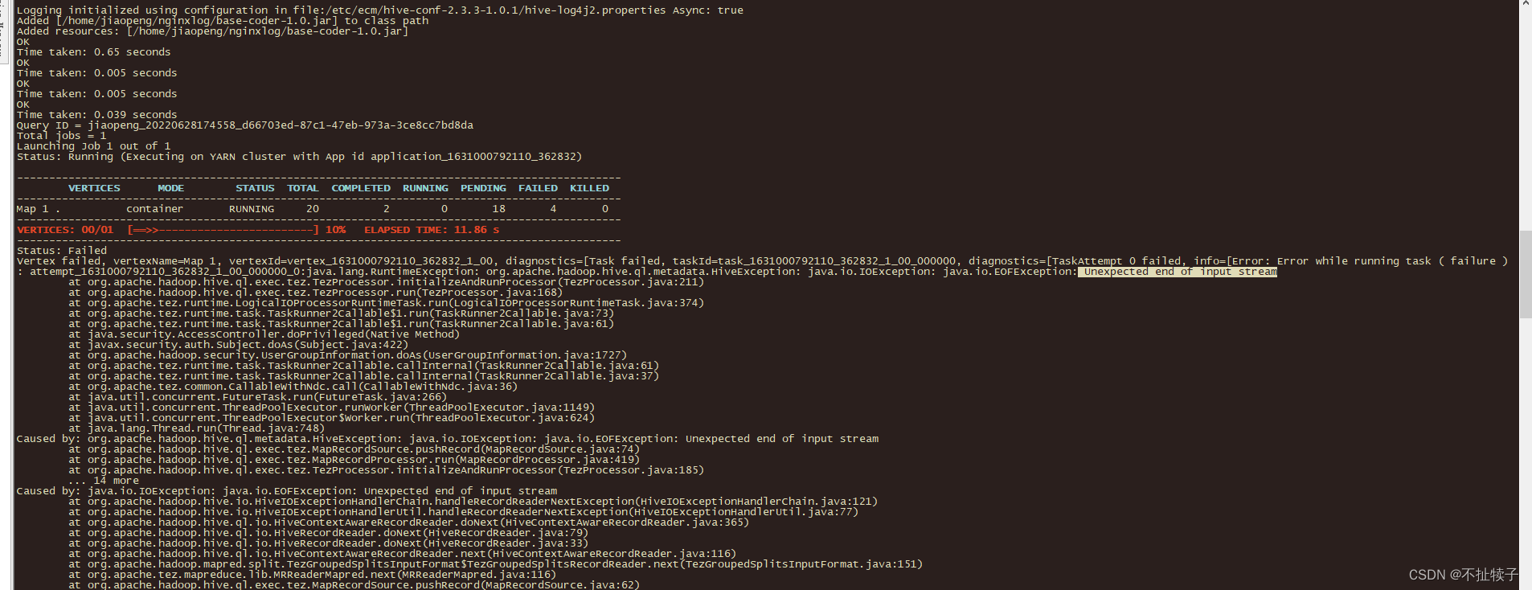Click the '... 14 more' line
1532x590 pixels.
point(103,481)
